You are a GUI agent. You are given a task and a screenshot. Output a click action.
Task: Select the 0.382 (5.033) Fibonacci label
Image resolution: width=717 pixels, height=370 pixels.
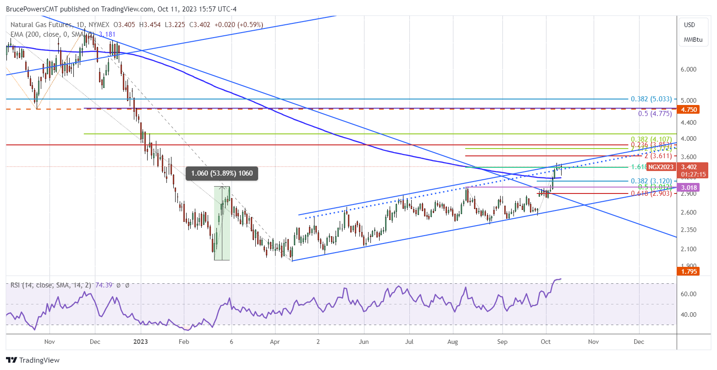[651, 99]
